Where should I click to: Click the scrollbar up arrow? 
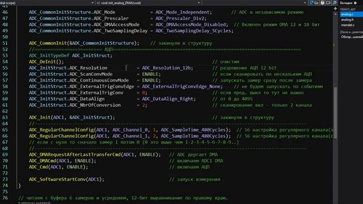(x=335, y=14)
